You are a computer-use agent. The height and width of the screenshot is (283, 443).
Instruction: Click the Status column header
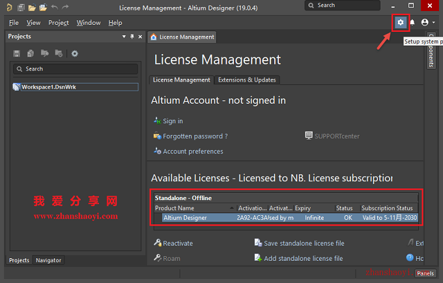(347, 209)
